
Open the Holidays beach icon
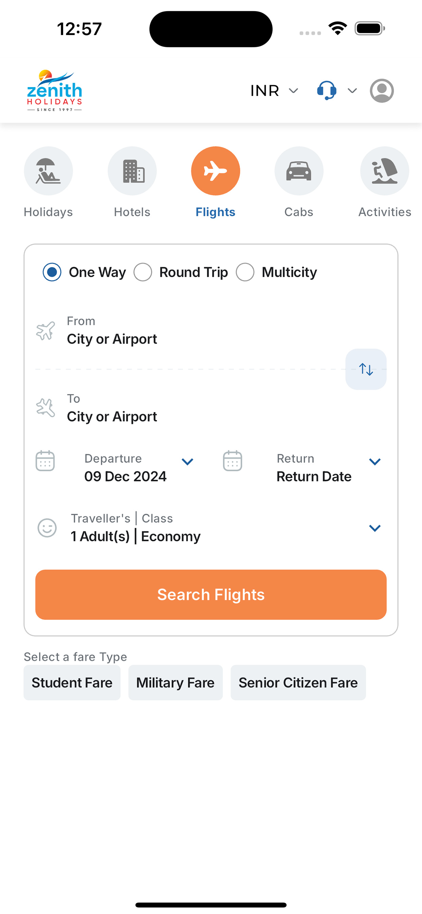coord(48,171)
